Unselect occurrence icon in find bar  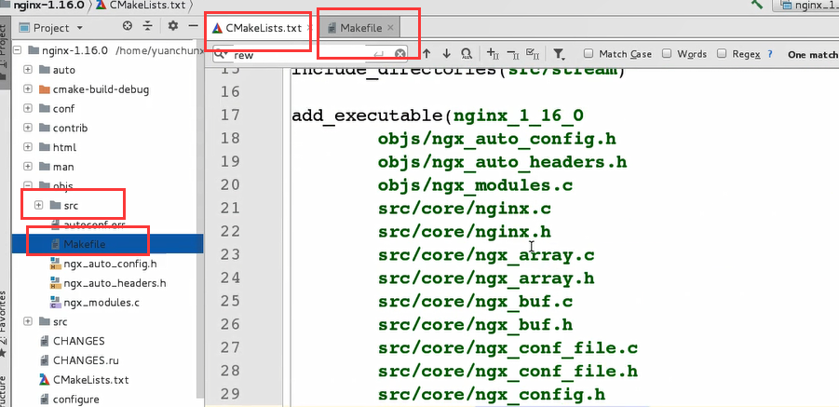click(x=512, y=53)
